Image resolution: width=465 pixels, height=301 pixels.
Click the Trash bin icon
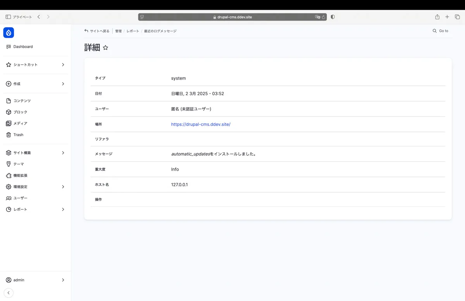(9, 135)
